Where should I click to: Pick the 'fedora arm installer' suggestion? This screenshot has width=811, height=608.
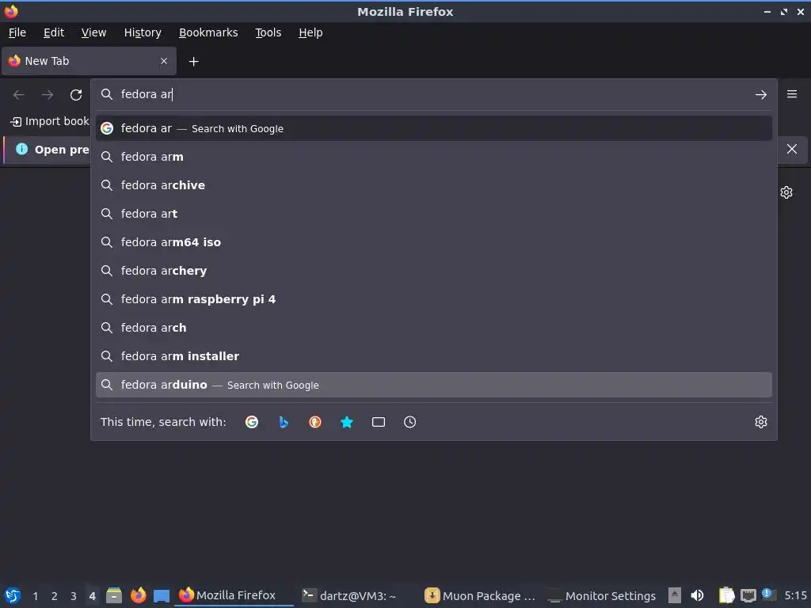[433, 356]
